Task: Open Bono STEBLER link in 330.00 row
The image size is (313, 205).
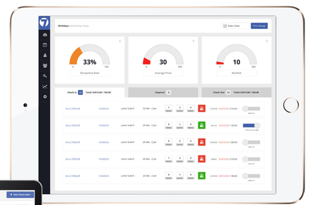Action: tap(73, 142)
